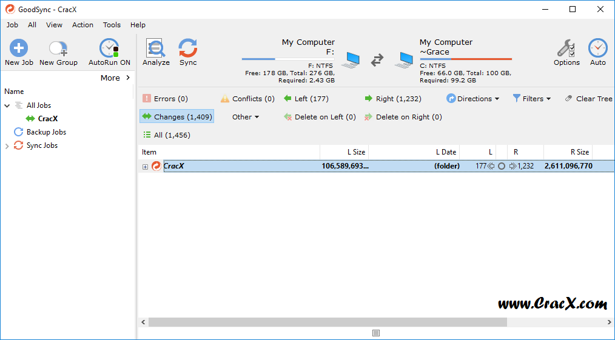The width and height of the screenshot is (615, 340).
Task: Click the Name header in jobs panel
Action: pyautogui.click(x=14, y=92)
